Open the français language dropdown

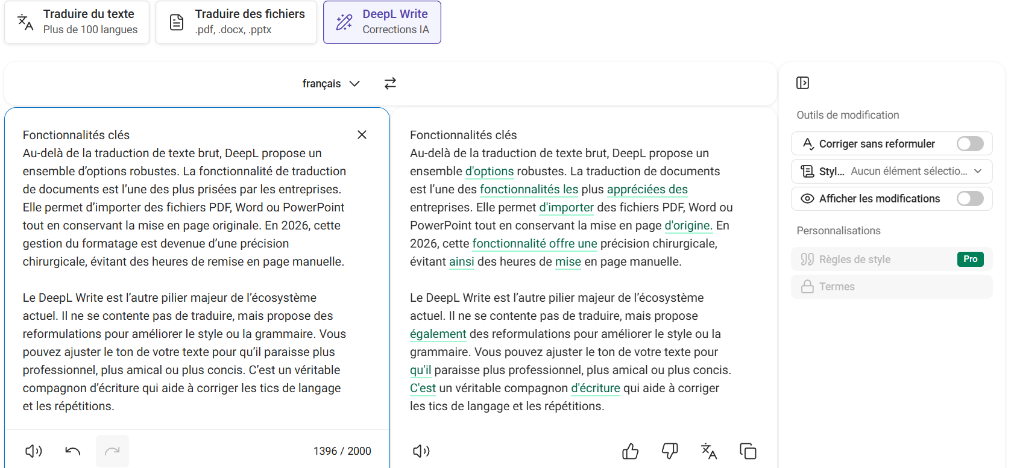click(330, 84)
